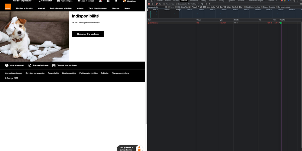Screen dimensions: 302x151
Task: Toggle the network filter funnel icon
Action: coord(157,4)
